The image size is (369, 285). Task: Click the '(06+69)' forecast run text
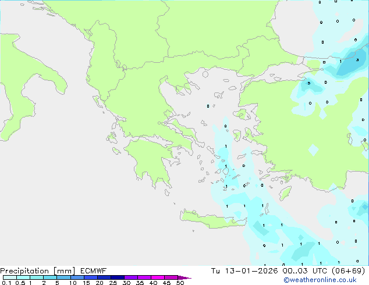pos(348,271)
